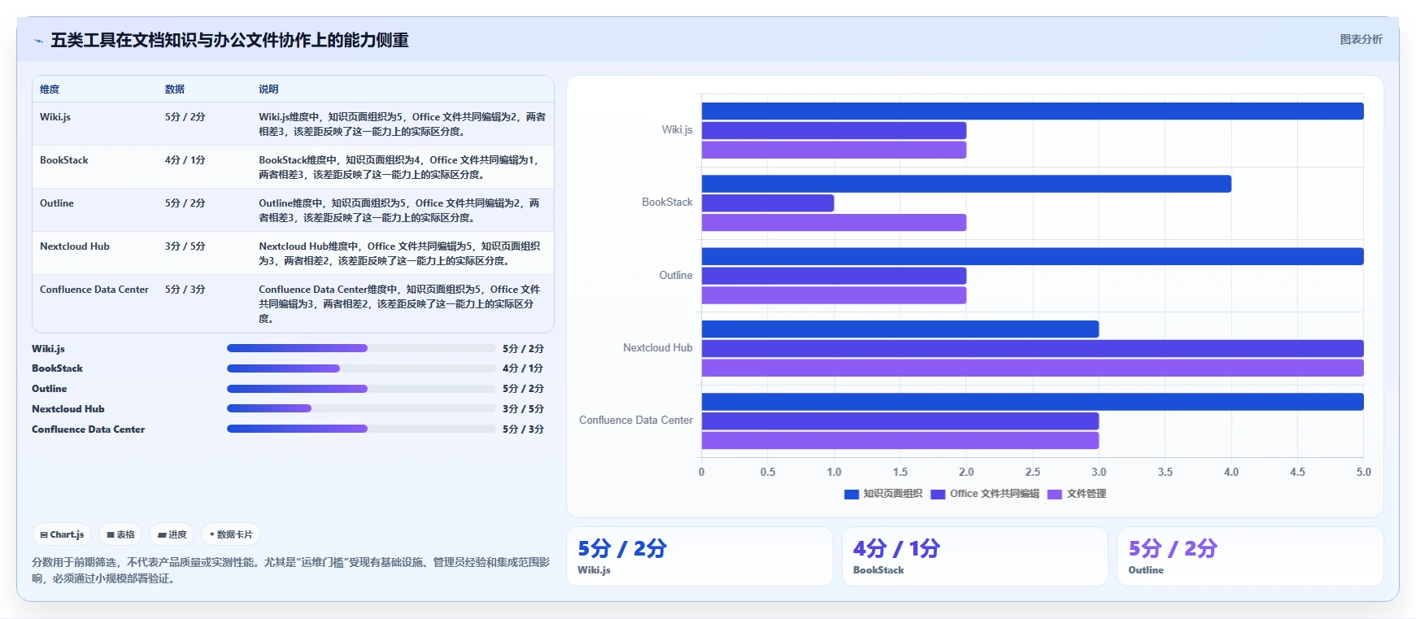Click the Wiki.js 知识页面组织 bar in chart
This screenshot has width=1416, height=619.
click(1032, 111)
